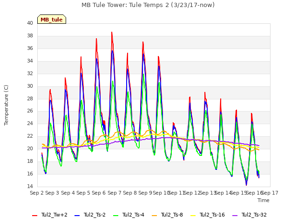Click the 26 y-axis tick label
This screenshot has height=224, width=298.
coord(30,111)
